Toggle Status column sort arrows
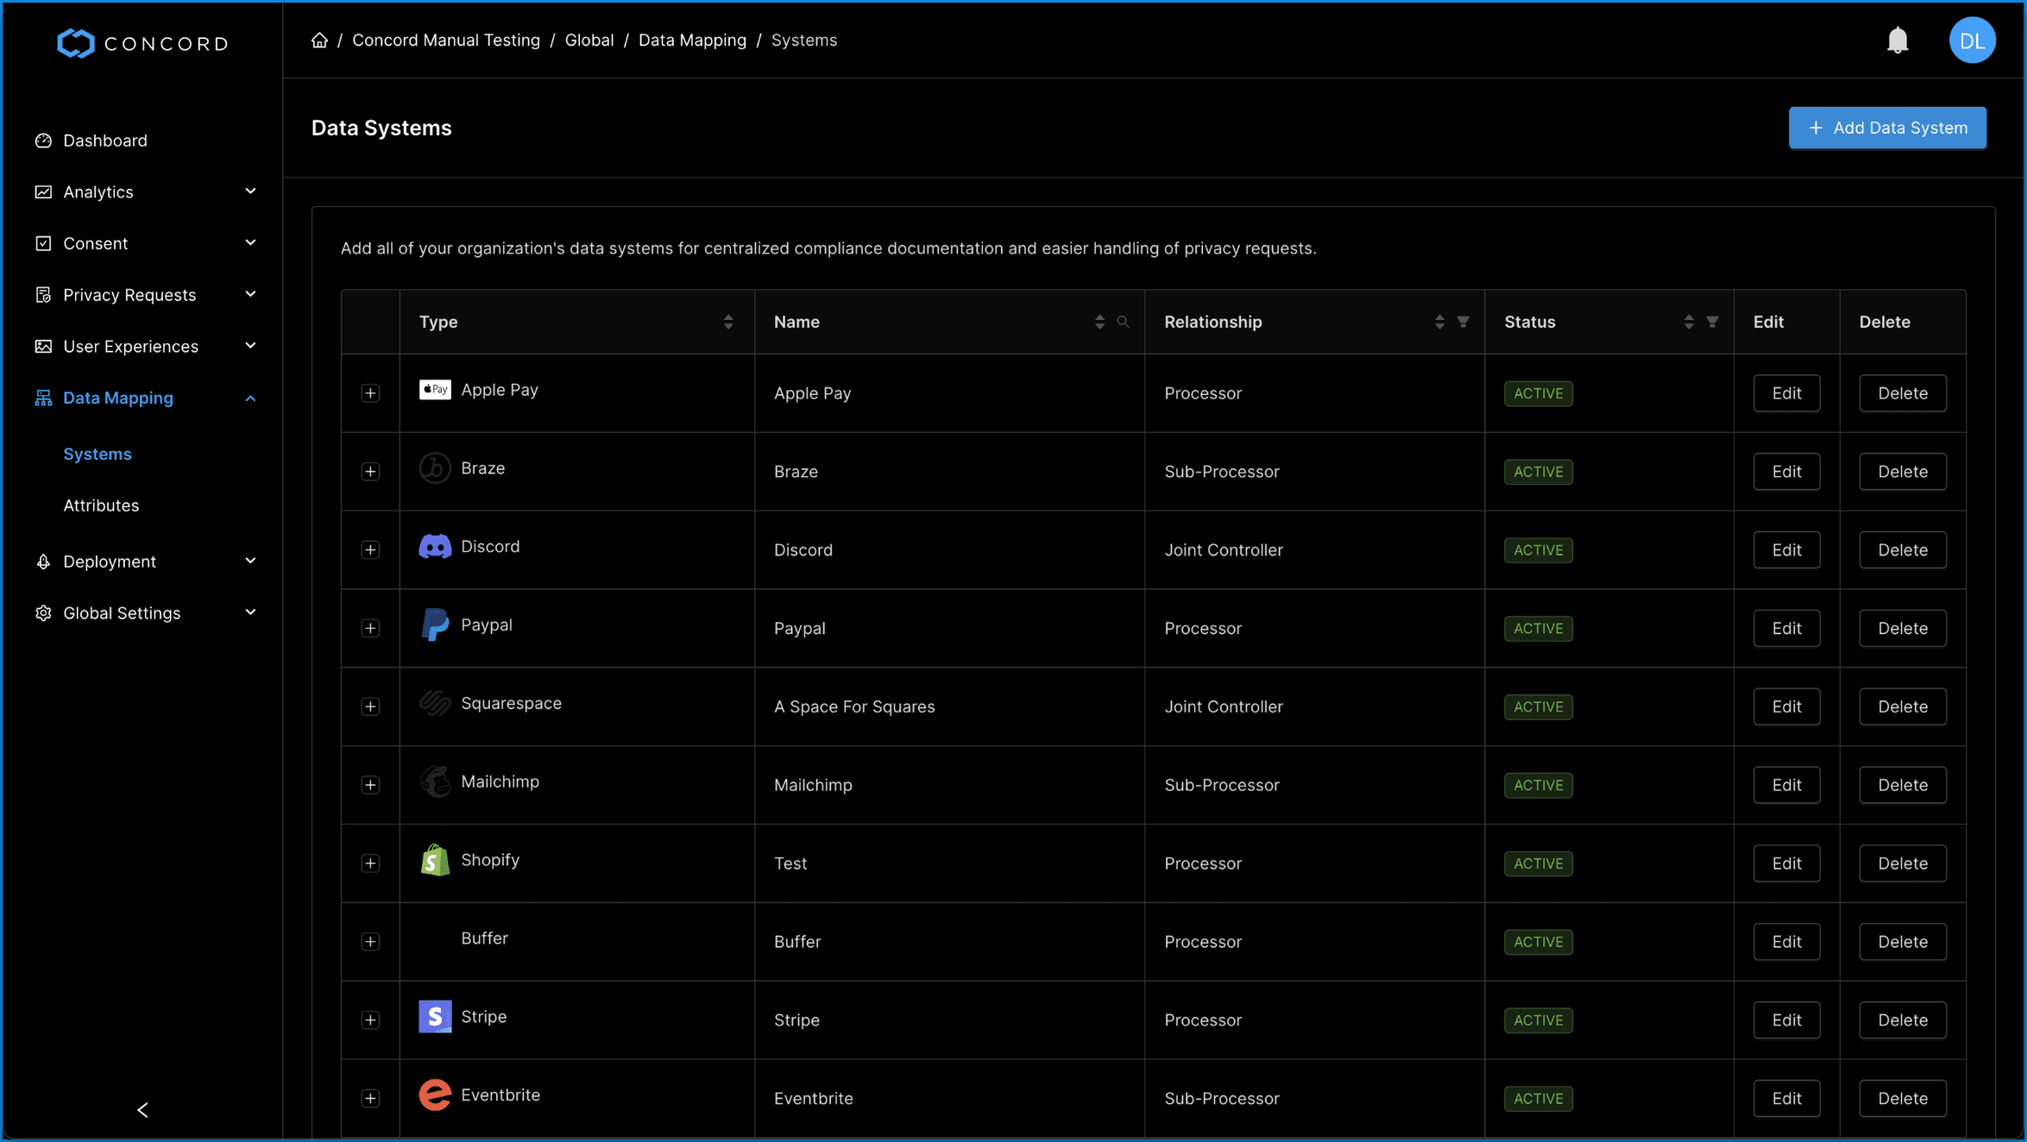Viewport: 2027px width, 1142px height. [1688, 322]
